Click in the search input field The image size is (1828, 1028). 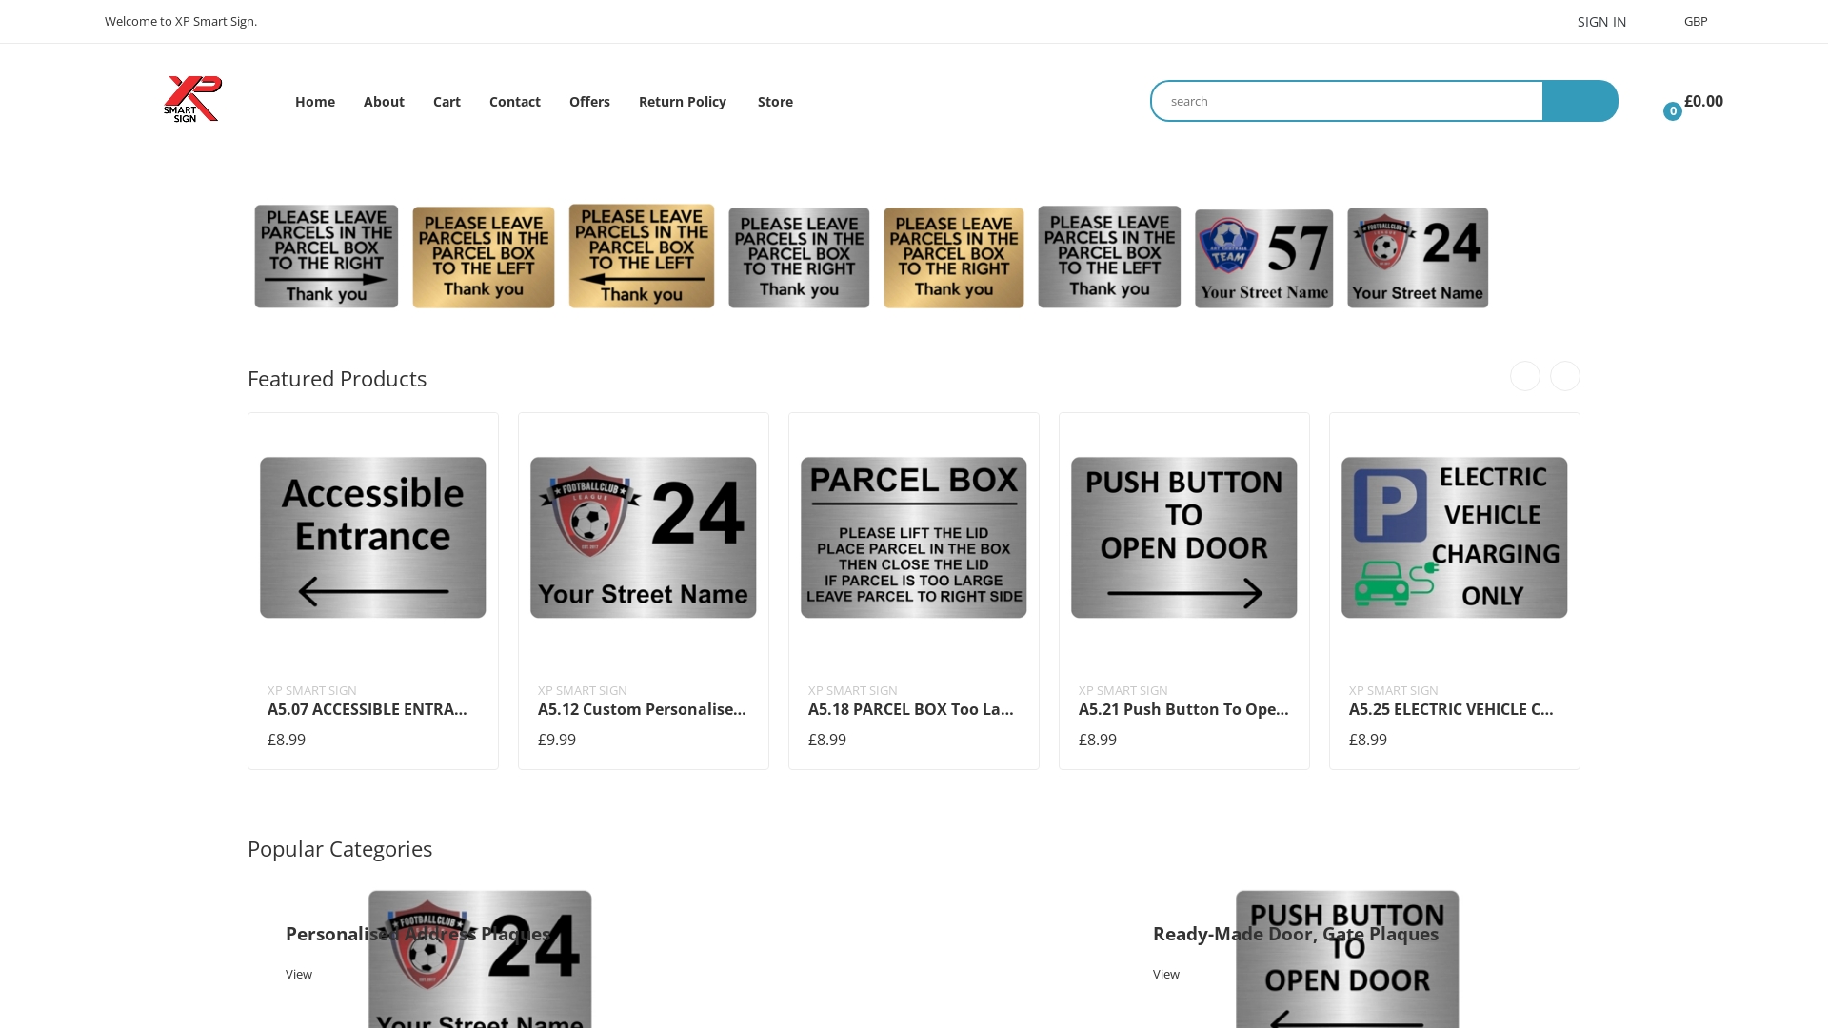pos(1346,101)
